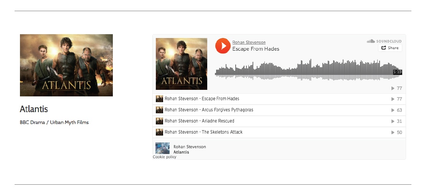Play the Escape From Hades track
The image size is (426, 192).
pos(223,46)
